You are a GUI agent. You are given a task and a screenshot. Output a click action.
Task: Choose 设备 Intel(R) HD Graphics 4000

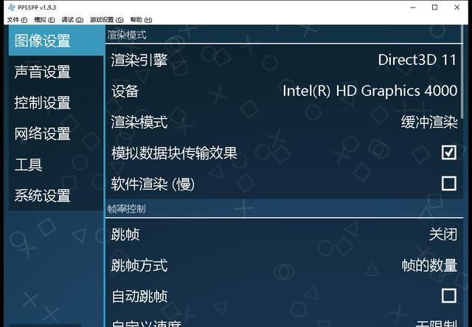point(284,91)
